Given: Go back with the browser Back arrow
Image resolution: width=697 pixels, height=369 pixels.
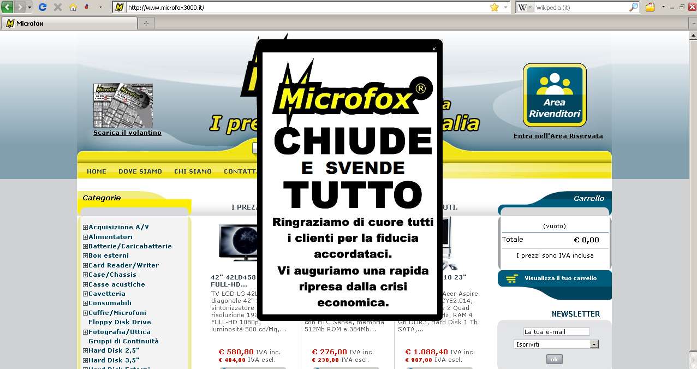Looking at the screenshot, I should (7, 7).
